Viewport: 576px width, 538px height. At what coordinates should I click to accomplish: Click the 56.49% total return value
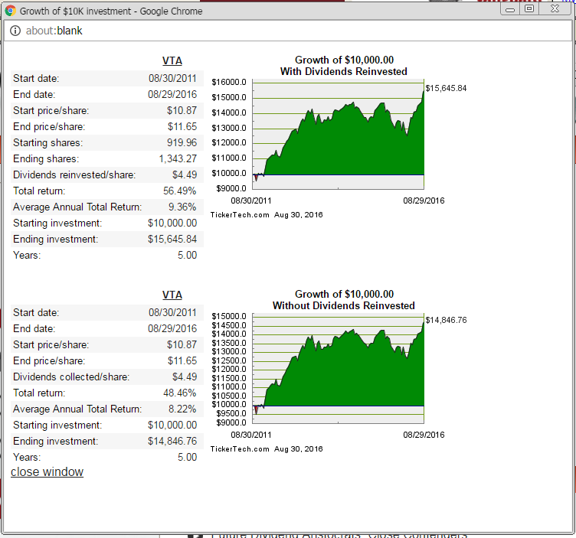180,191
